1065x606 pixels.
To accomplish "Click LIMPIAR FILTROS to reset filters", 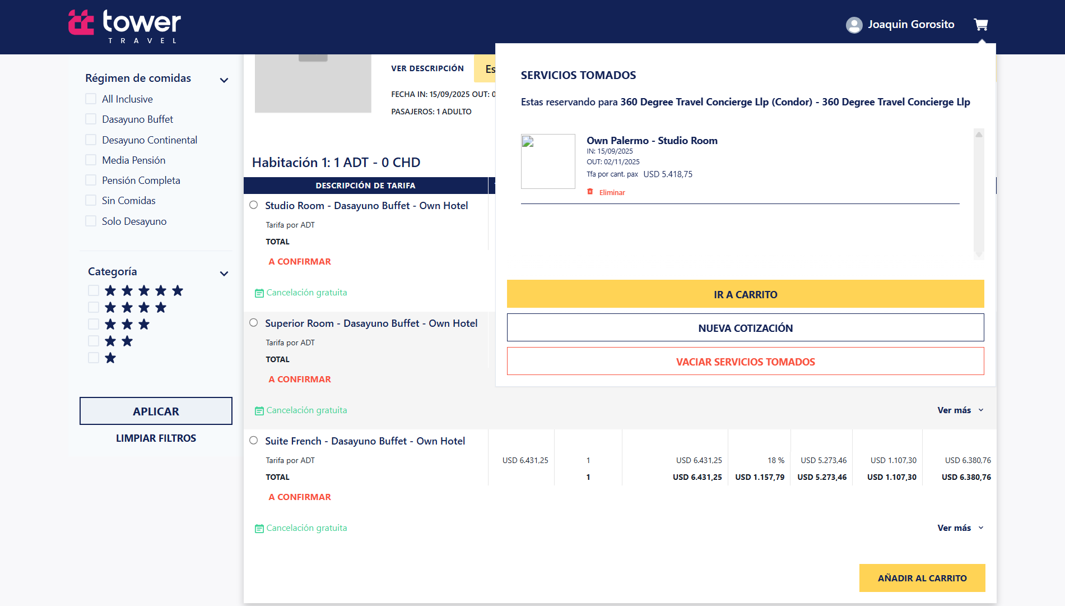I will [156, 438].
